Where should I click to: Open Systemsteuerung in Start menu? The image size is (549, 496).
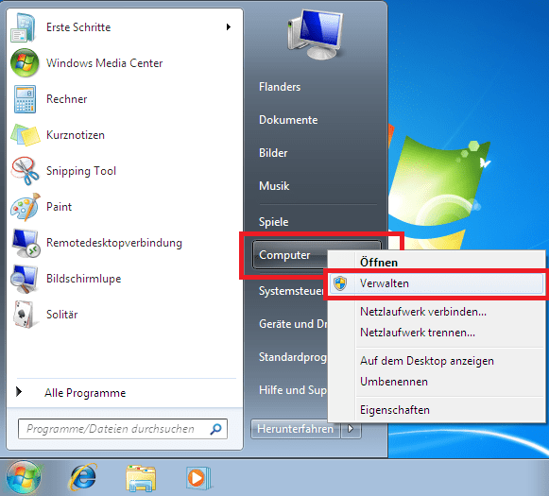291,291
